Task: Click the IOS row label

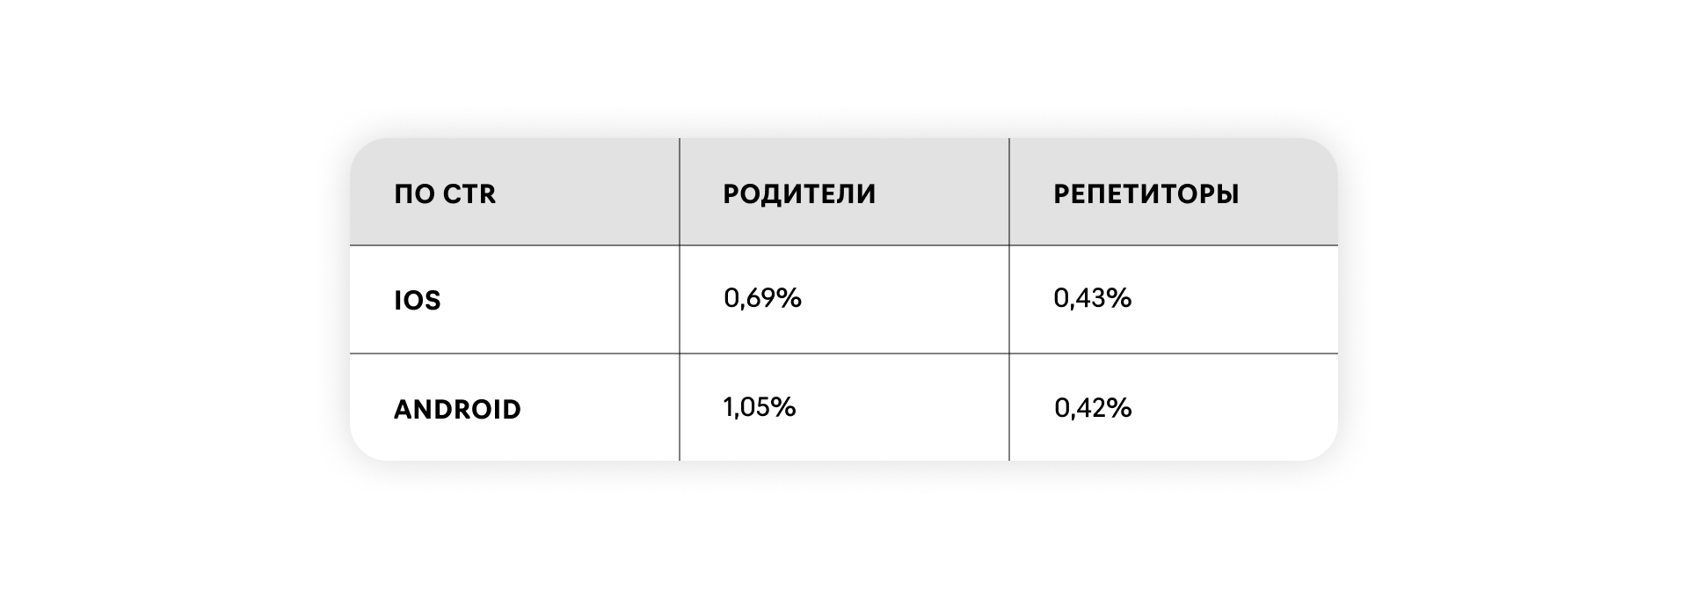Action: (417, 301)
